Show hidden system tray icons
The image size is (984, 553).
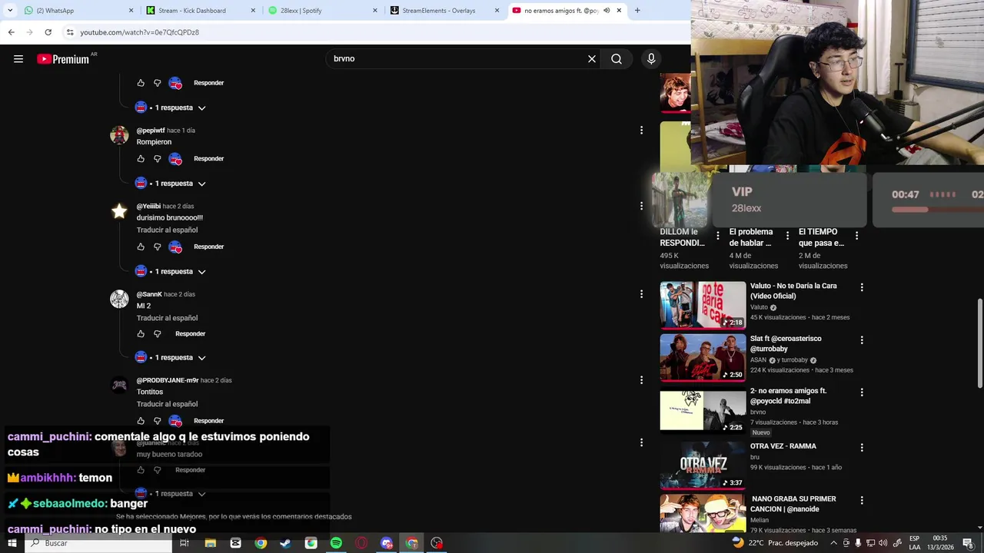(833, 543)
